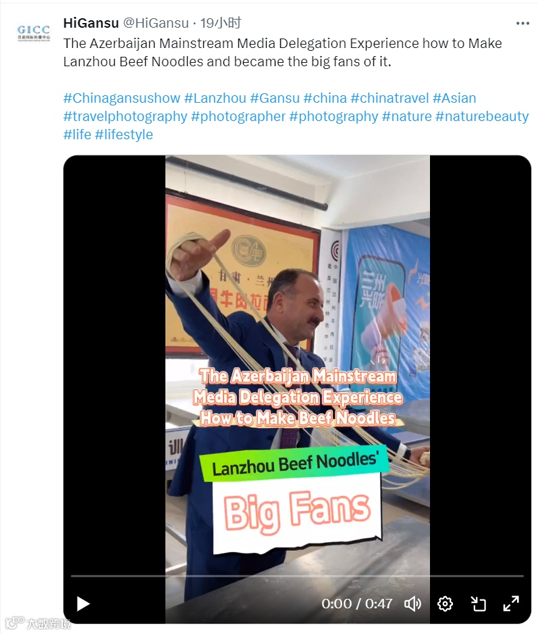Open the #lifestyle hashtag
Viewport: 538px width, 634px height.
[x=124, y=135]
